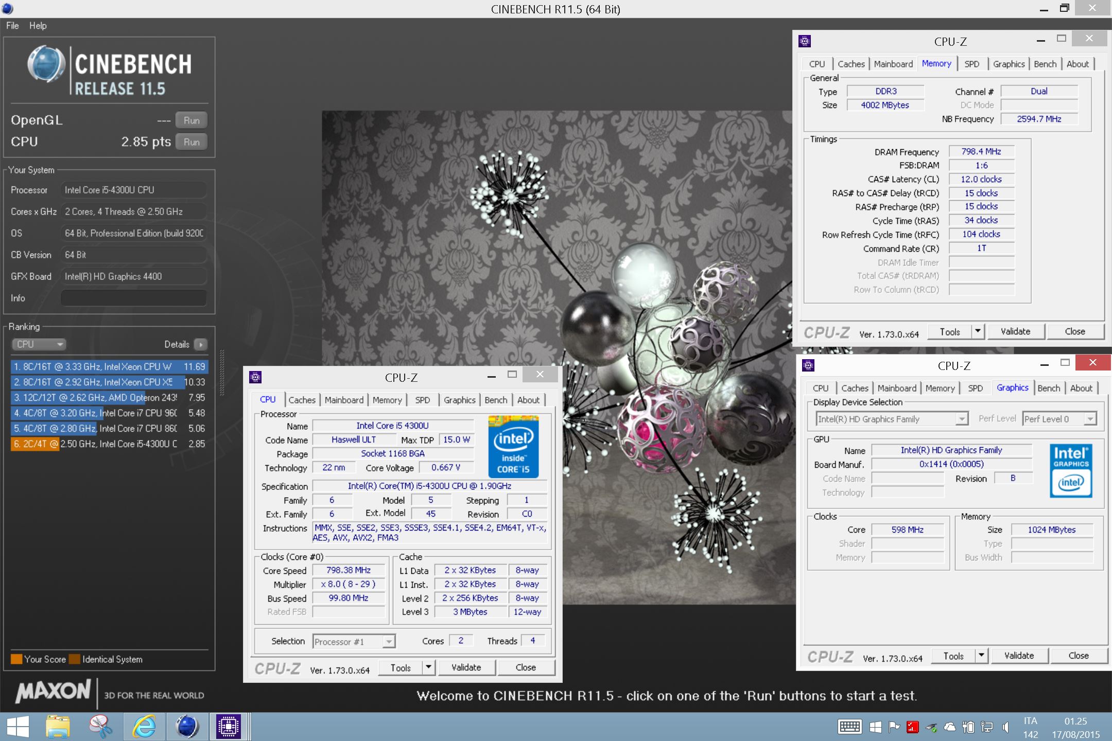
Task: Open Graphics tab in CPU window
Action: pos(459,400)
